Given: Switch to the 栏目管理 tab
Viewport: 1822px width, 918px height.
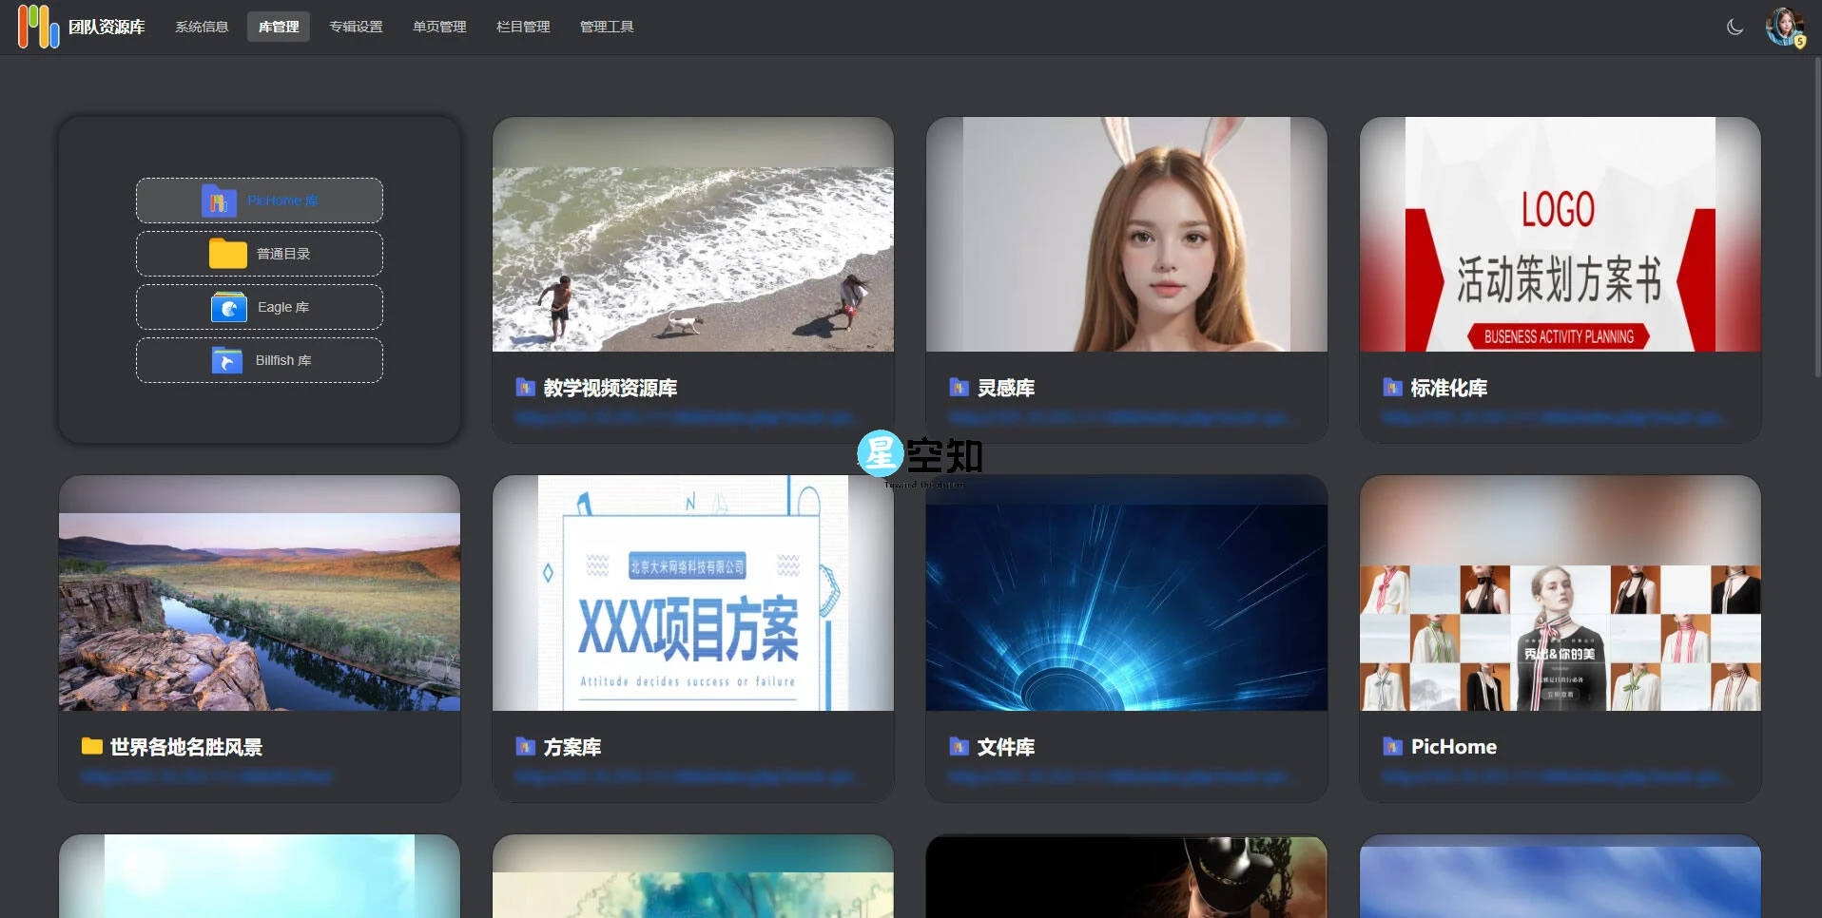Looking at the screenshot, I should click(523, 26).
